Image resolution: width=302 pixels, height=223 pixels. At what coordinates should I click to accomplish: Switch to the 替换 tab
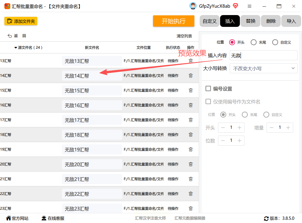pos(250,21)
